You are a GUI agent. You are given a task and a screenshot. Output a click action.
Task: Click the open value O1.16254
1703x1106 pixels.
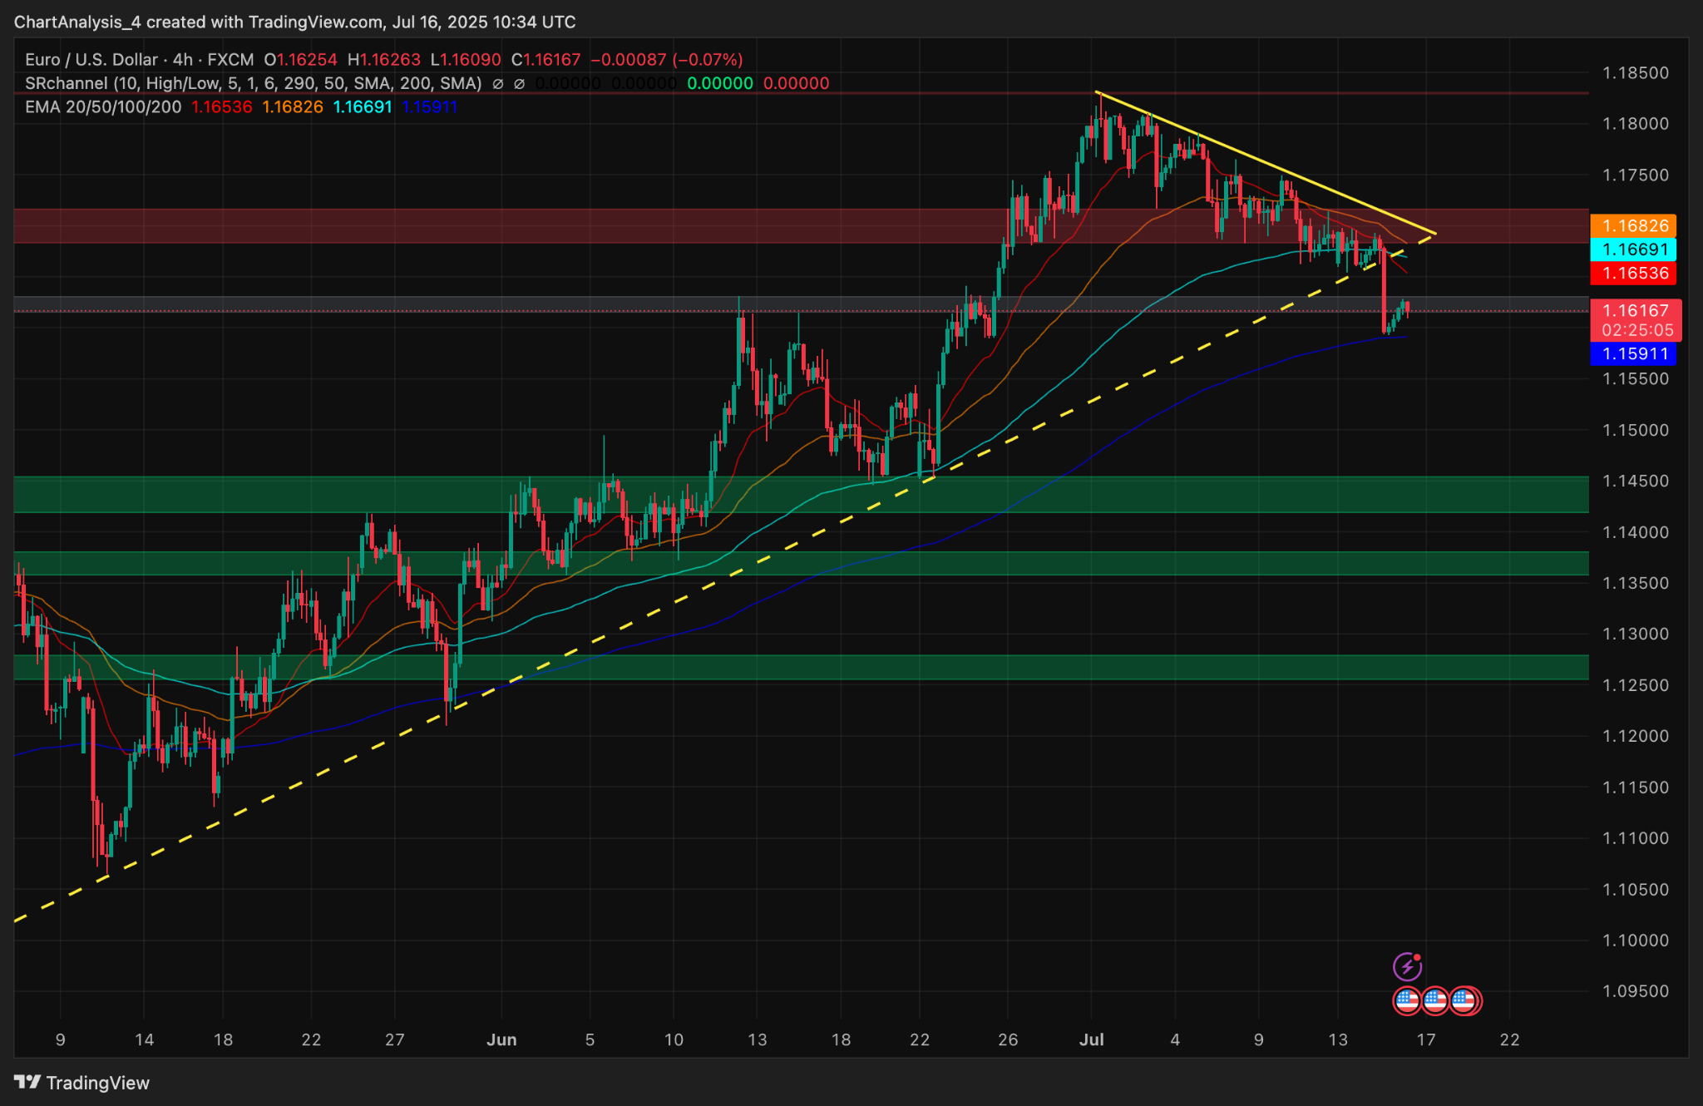pyautogui.click(x=301, y=60)
